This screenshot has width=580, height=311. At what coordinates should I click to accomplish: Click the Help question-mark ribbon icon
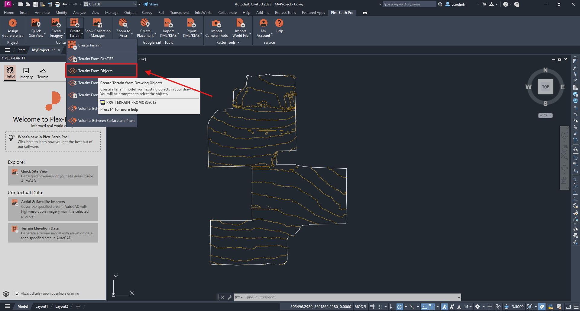(279, 23)
